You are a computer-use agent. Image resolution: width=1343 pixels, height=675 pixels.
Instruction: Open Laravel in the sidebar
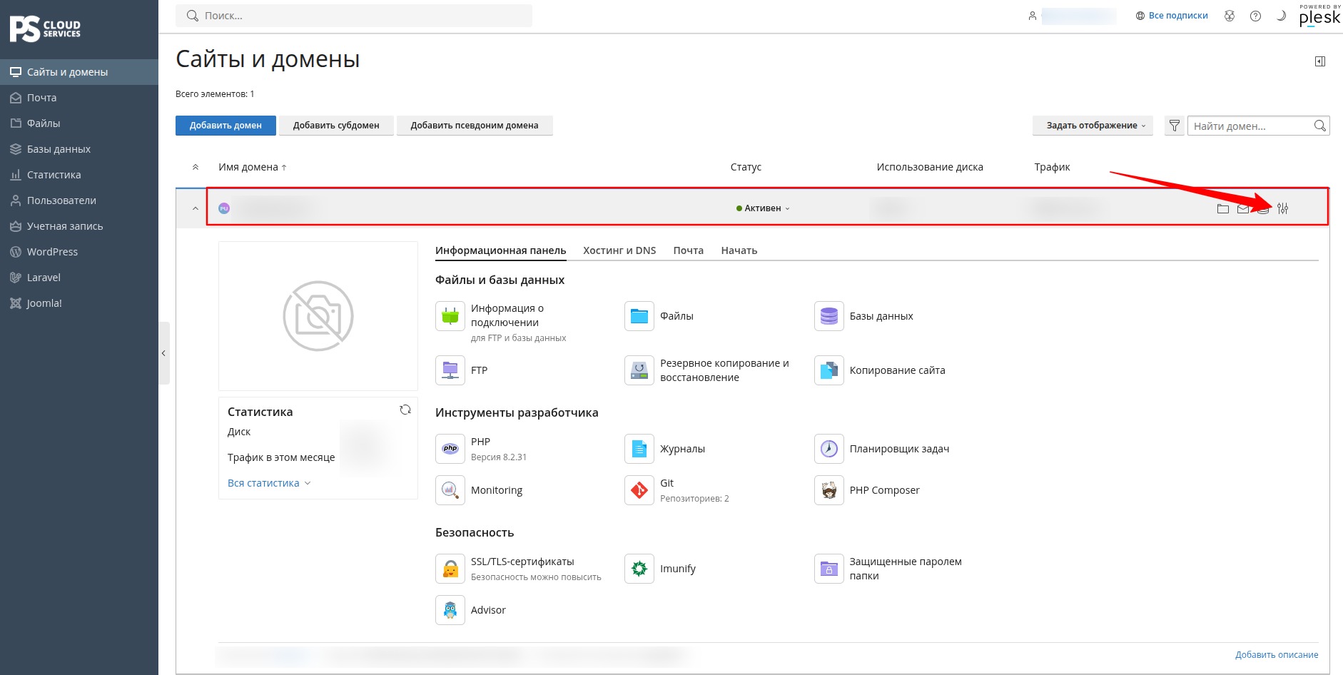click(79, 278)
